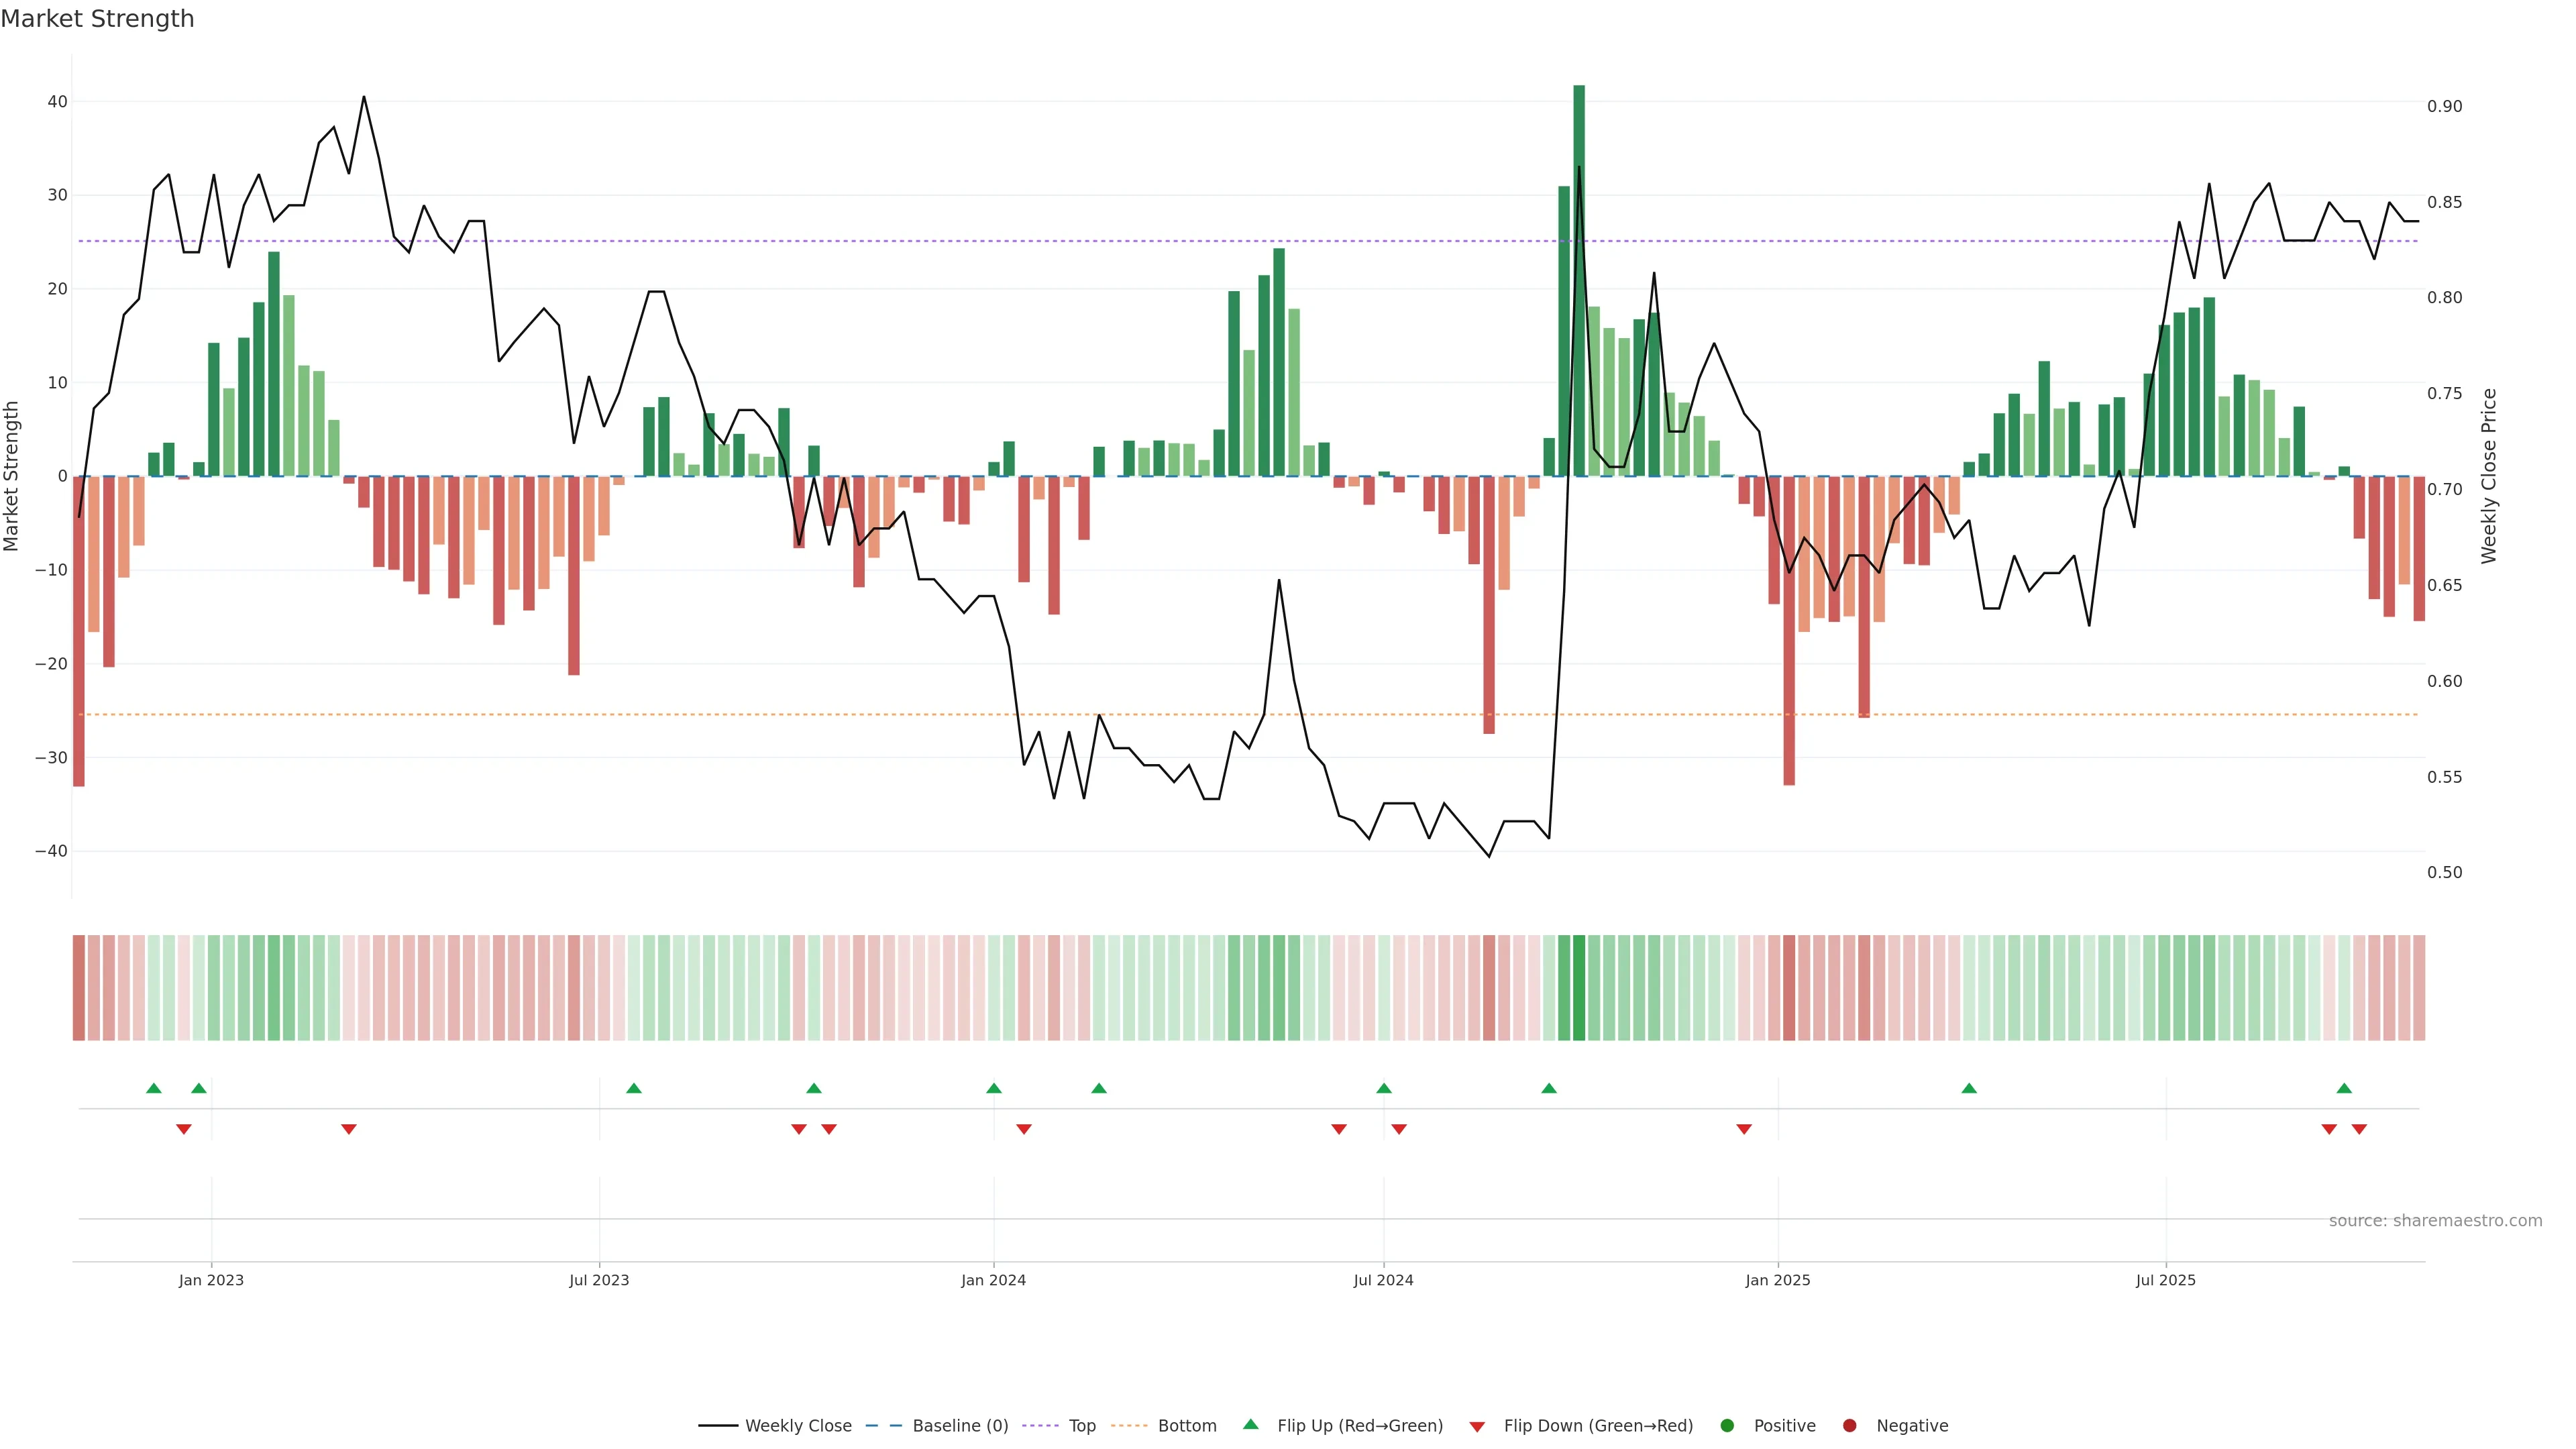Click the Jul 2025 x-axis label

point(2166,1280)
